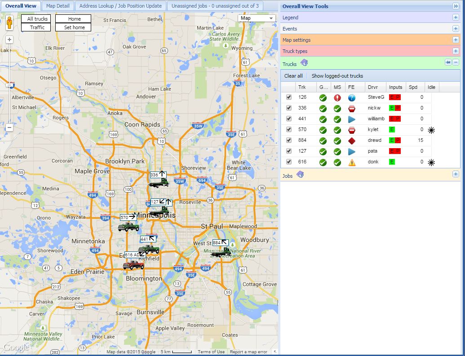Click the help icon next to Trucks heading
Viewport: 465px width, 356px height.
tap(304, 63)
